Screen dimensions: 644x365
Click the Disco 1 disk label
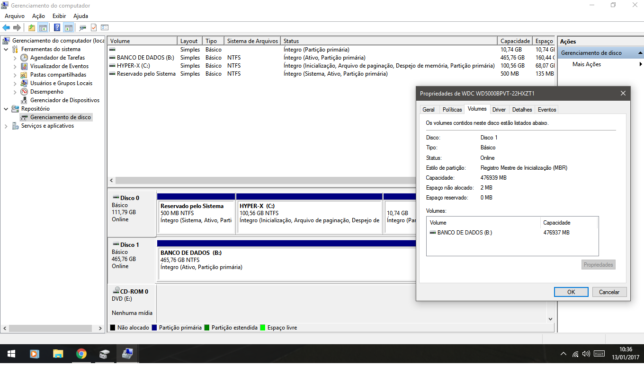pyautogui.click(x=132, y=260)
